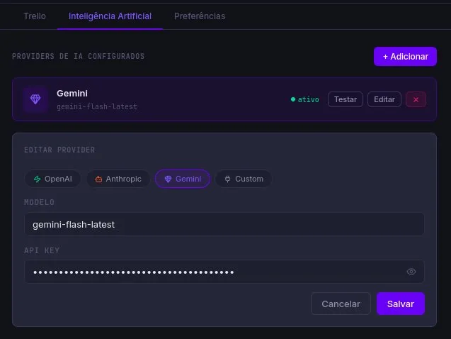Click the Modelo field label
Viewport: 451px width, 339px height.
pyautogui.click(x=39, y=202)
